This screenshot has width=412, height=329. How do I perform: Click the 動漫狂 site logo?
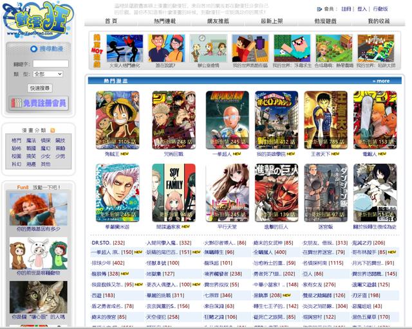37,19
